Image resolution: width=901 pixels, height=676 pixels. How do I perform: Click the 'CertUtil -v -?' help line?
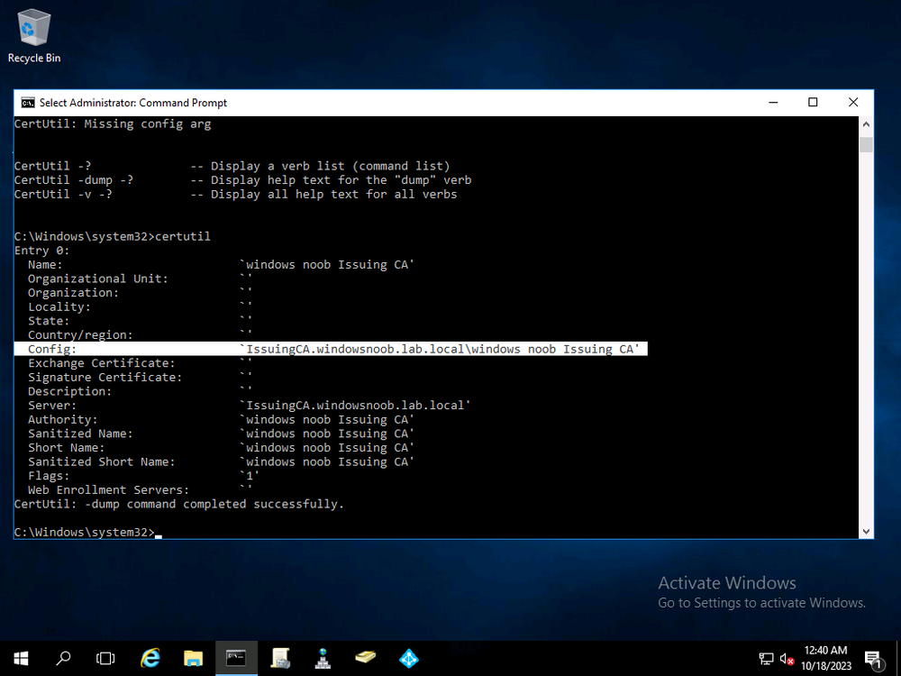pyautogui.click(x=236, y=195)
